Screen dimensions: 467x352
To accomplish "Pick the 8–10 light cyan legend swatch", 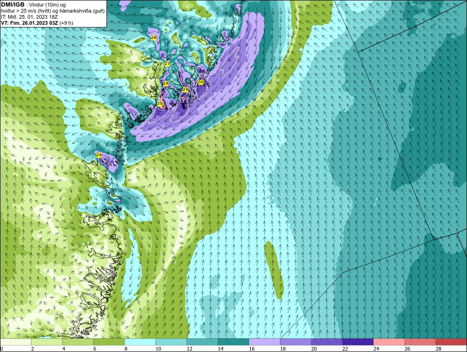I will [140, 342].
